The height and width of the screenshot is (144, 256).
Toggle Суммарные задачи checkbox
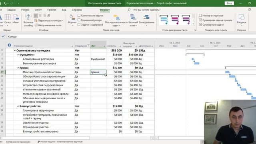[x=200, y=25]
